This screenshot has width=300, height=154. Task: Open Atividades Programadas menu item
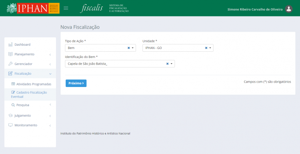(x=33, y=84)
